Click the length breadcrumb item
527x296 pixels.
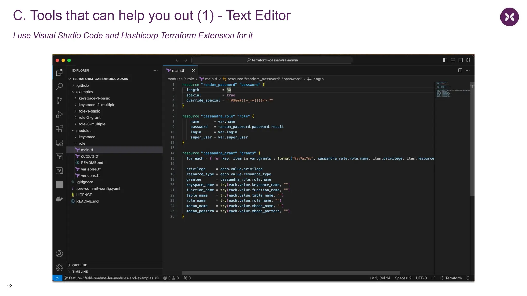point(315,79)
